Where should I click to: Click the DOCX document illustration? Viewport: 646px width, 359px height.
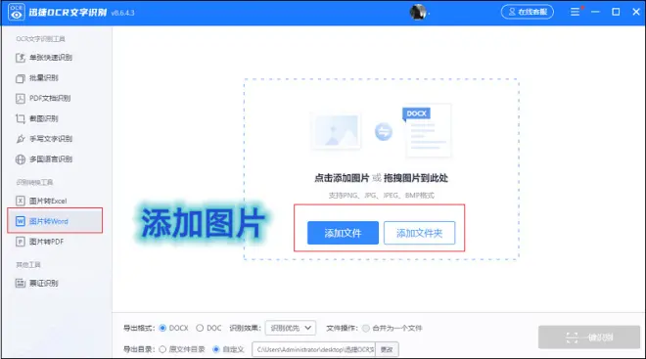pos(427,130)
